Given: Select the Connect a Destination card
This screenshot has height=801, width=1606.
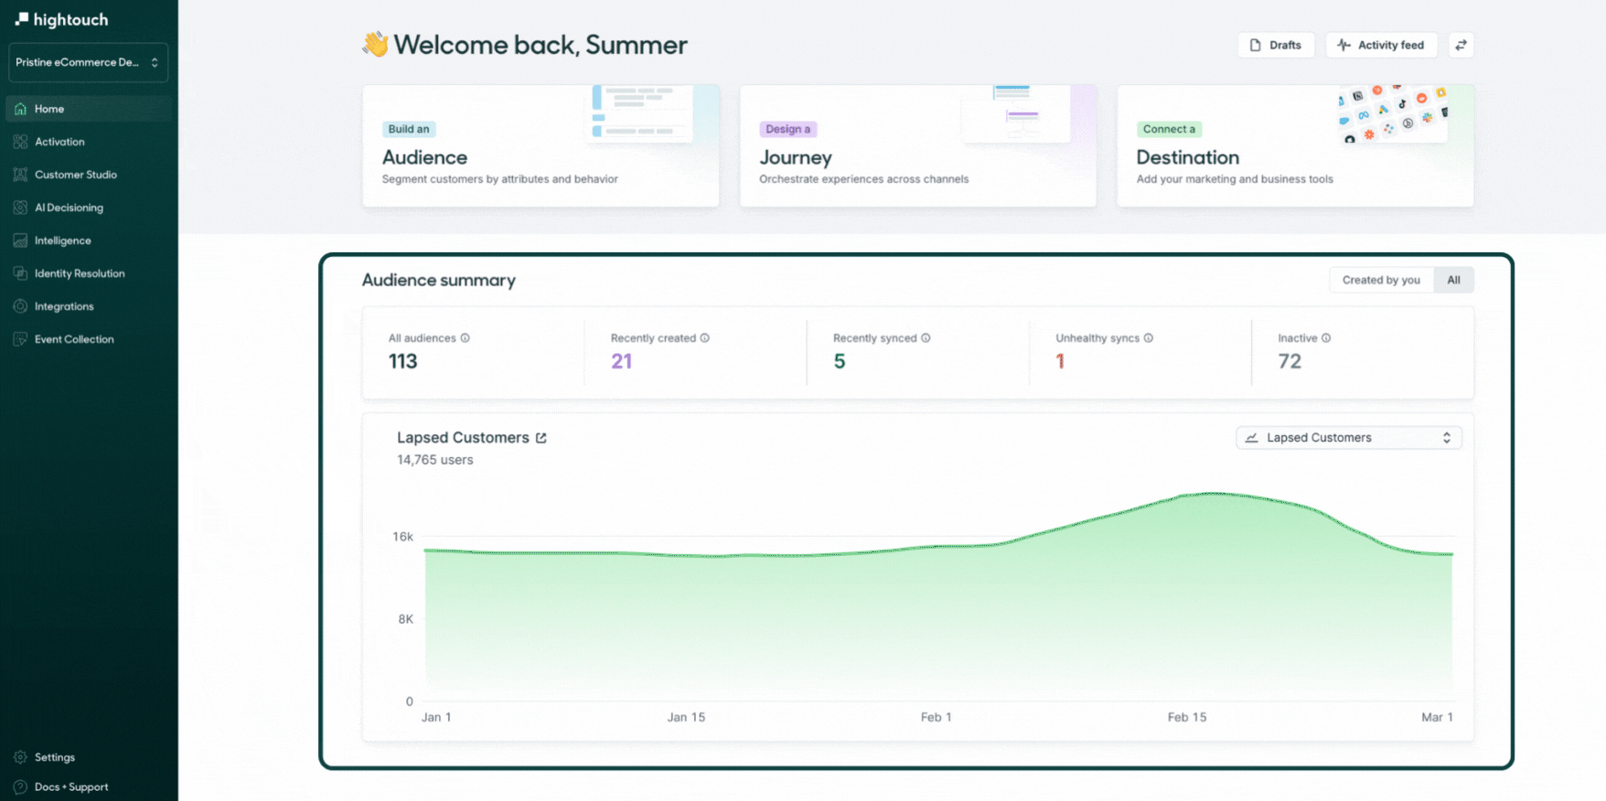Looking at the screenshot, I should pos(1295,146).
